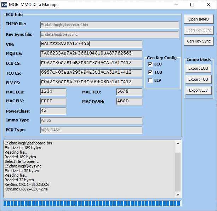This screenshot has width=217, height=211.
Task: Click the ECU app icon in title bar
Action: pyautogui.click(x=4, y=5)
